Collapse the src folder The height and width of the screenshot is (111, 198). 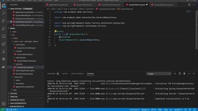pos(26,35)
